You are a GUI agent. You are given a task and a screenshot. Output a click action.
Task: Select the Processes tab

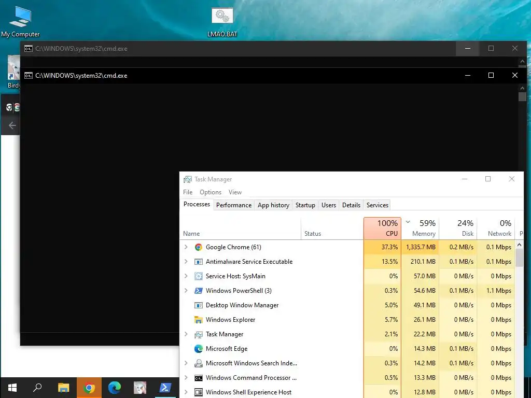(197, 204)
